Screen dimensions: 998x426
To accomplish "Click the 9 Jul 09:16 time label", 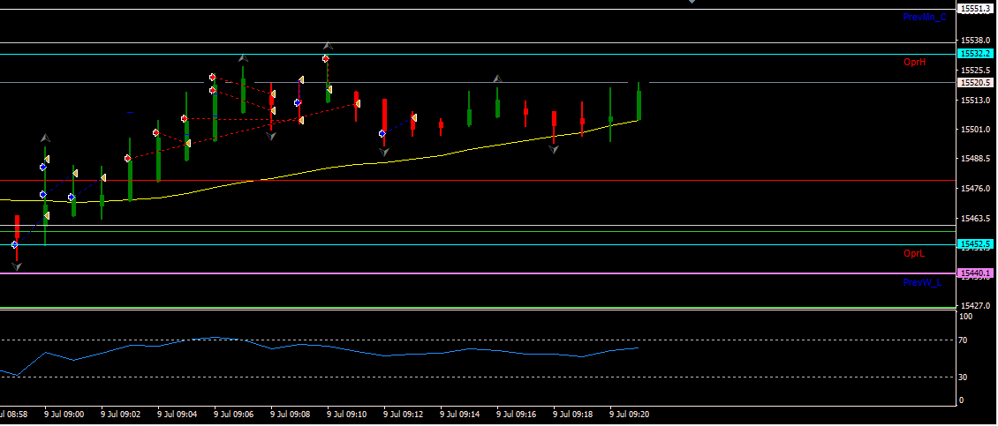I will tap(517, 414).
